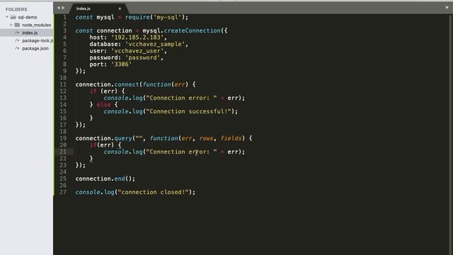The width and height of the screenshot is (453, 255).
Task: Switch to the index.js tab
Action: coord(84,8)
